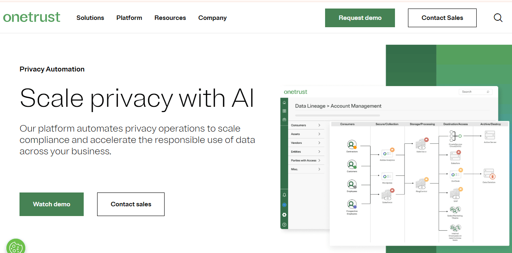Expand the Consumers row chevron
This screenshot has width=512, height=253.
319,125
